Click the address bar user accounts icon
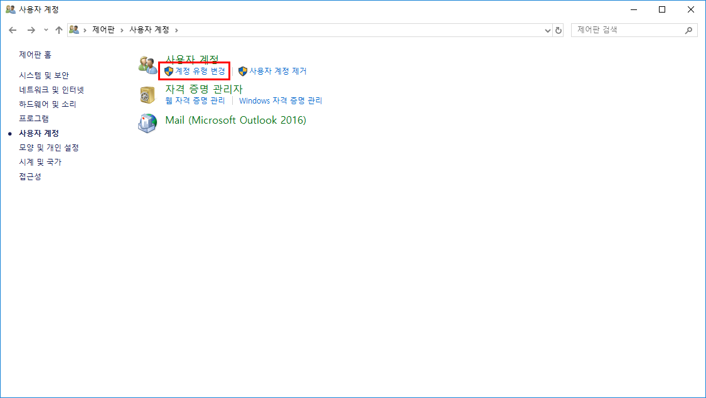 pyautogui.click(x=74, y=30)
